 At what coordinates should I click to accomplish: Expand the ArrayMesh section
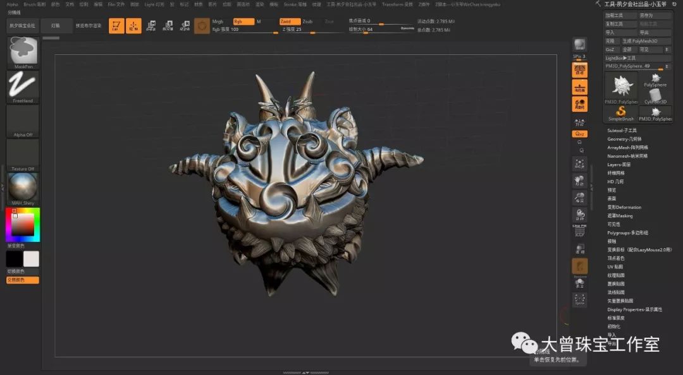pos(627,148)
